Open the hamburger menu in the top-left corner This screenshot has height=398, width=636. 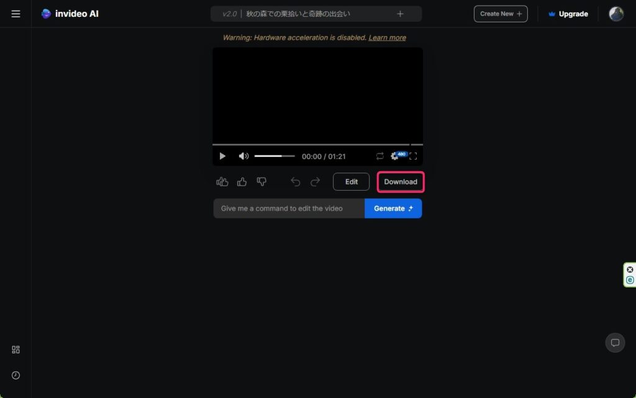pos(16,14)
